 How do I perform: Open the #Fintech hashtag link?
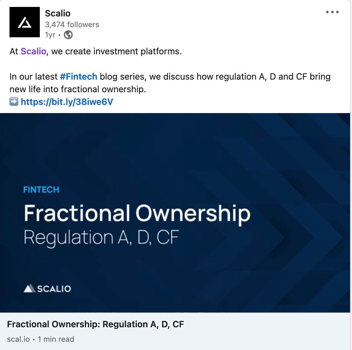[79, 77]
